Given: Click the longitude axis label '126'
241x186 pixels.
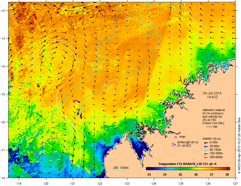Looking at the screenshot, I should click(x=208, y=183).
